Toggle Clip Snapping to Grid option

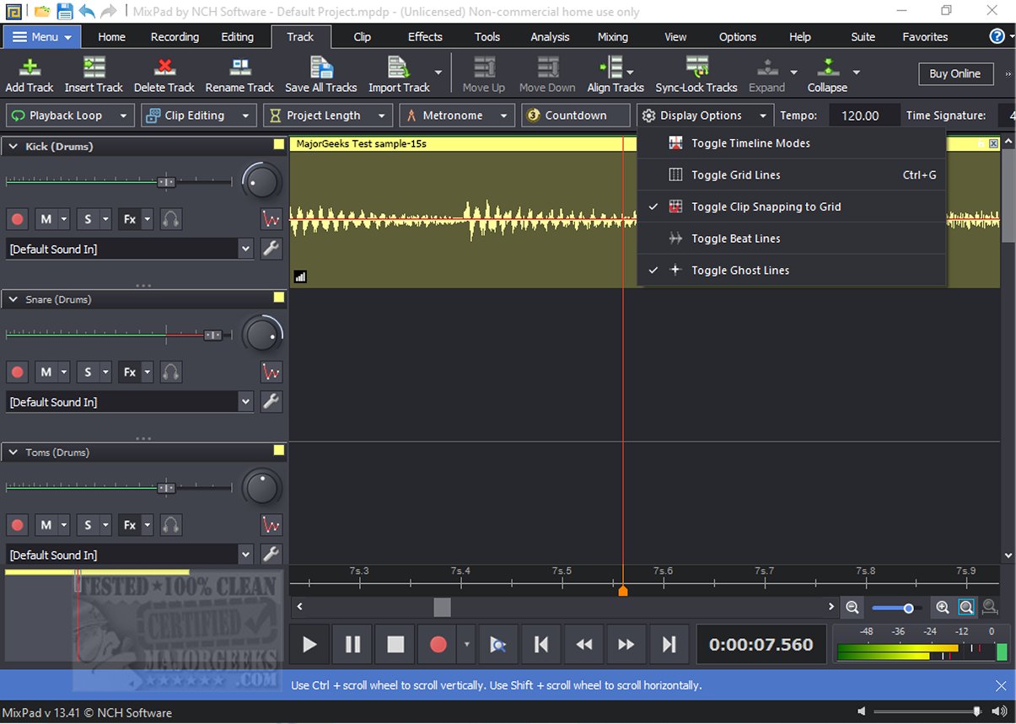(x=766, y=206)
